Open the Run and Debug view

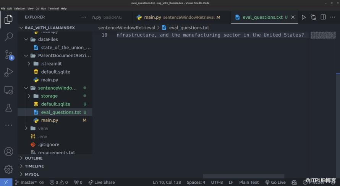click(x=8, y=72)
